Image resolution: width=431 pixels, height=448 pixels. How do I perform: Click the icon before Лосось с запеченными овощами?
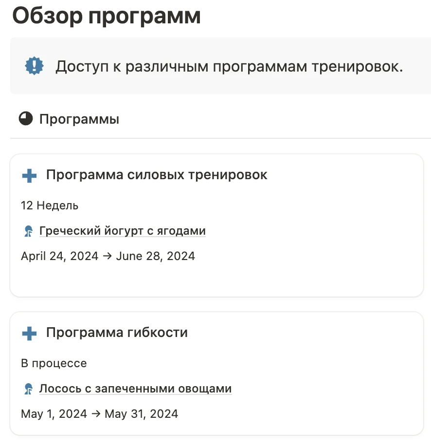[28, 389]
